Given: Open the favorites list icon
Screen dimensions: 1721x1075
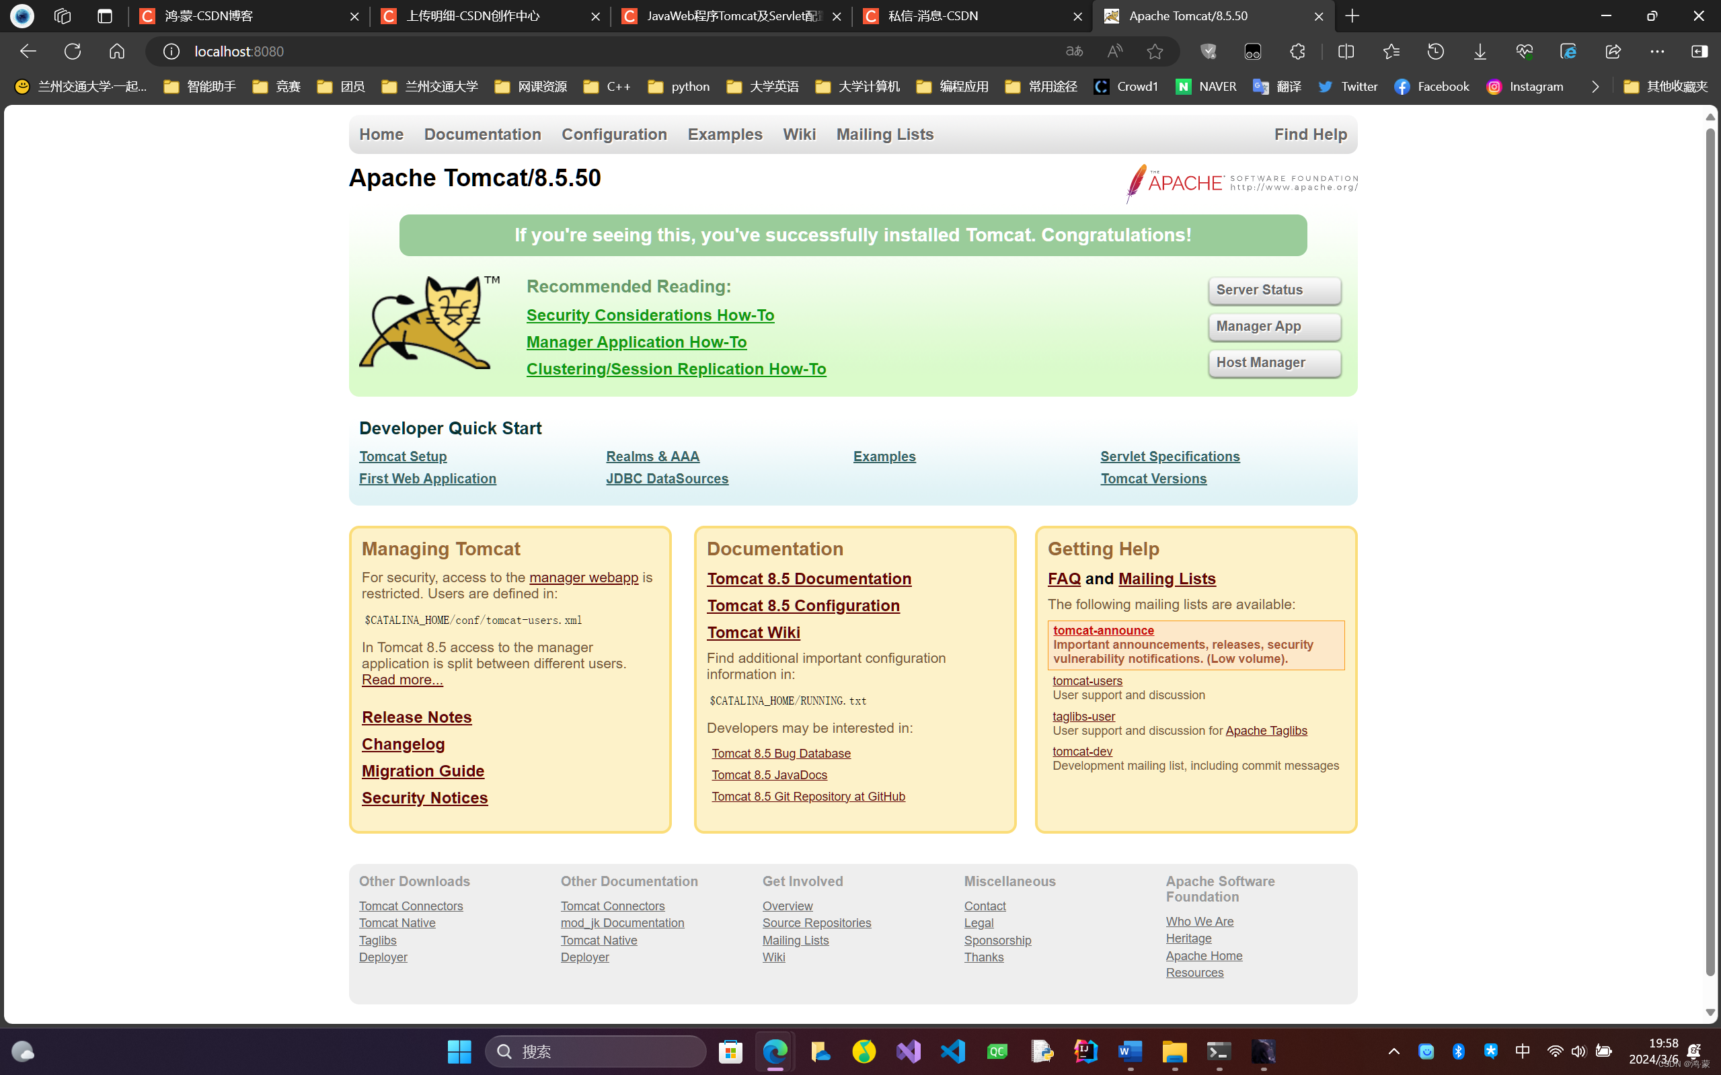Looking at the screenshot, I should point(1390,51).
